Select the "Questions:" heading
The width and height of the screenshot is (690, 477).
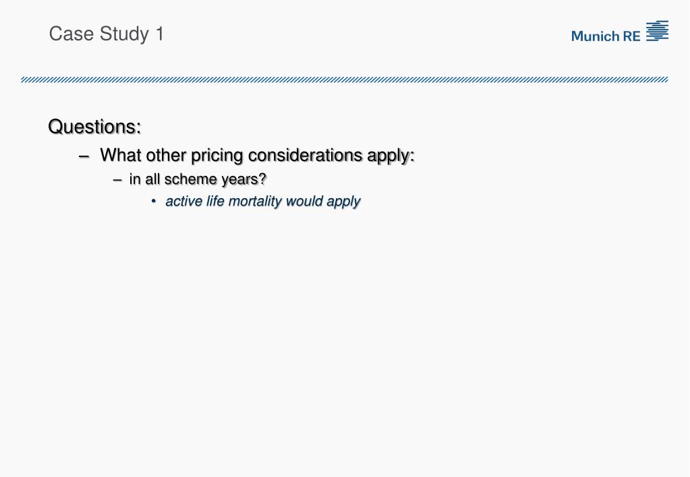coord(94,127)
